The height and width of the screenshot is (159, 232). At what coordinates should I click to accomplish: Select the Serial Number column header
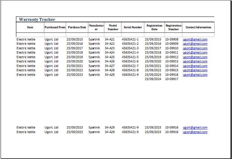133,27
